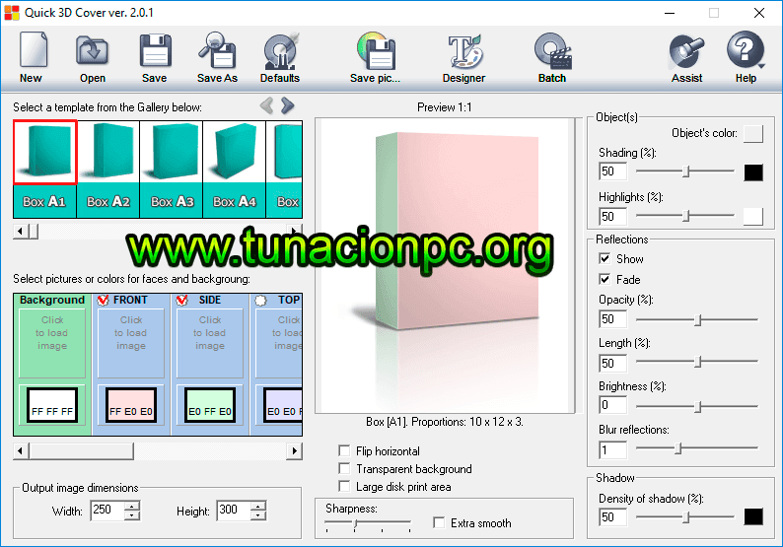Pick Background color FF FF FF swatch
Image resolution: width=783 pixels, height=547 pixels.
click(52, 405)
